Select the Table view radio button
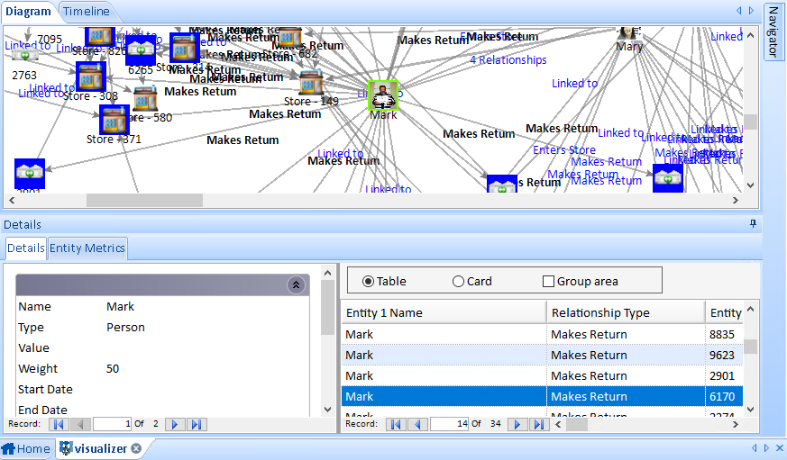This screenshot has width=787, height=460. [368, 281]
